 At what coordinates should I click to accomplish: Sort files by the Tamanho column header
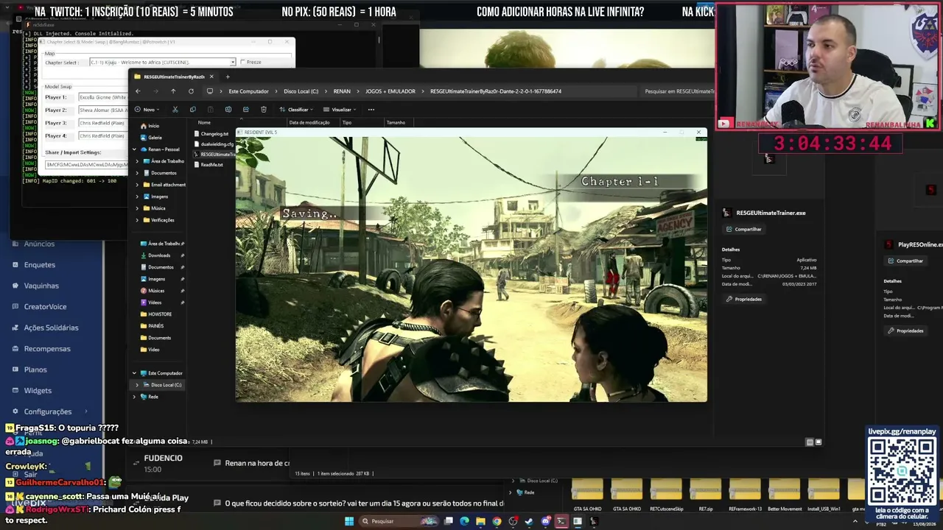pyautogui.click(x=396, y=122)
